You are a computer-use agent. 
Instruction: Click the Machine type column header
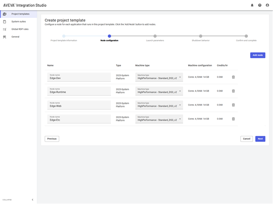pyautogui.click(x=142, y=66)
